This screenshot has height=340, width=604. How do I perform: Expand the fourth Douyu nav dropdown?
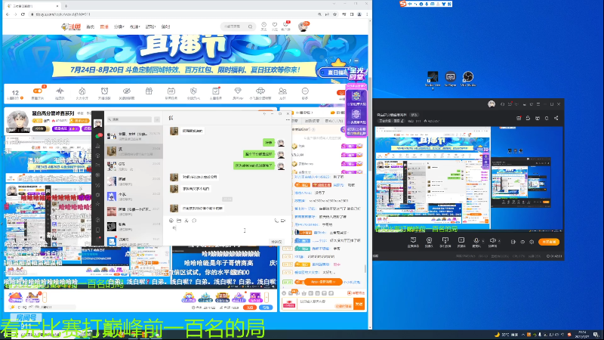point(134,26)
